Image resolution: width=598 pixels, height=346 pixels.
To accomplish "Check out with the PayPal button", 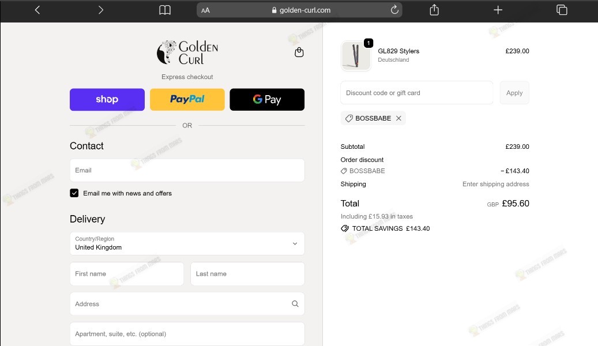I will (187, 100).
